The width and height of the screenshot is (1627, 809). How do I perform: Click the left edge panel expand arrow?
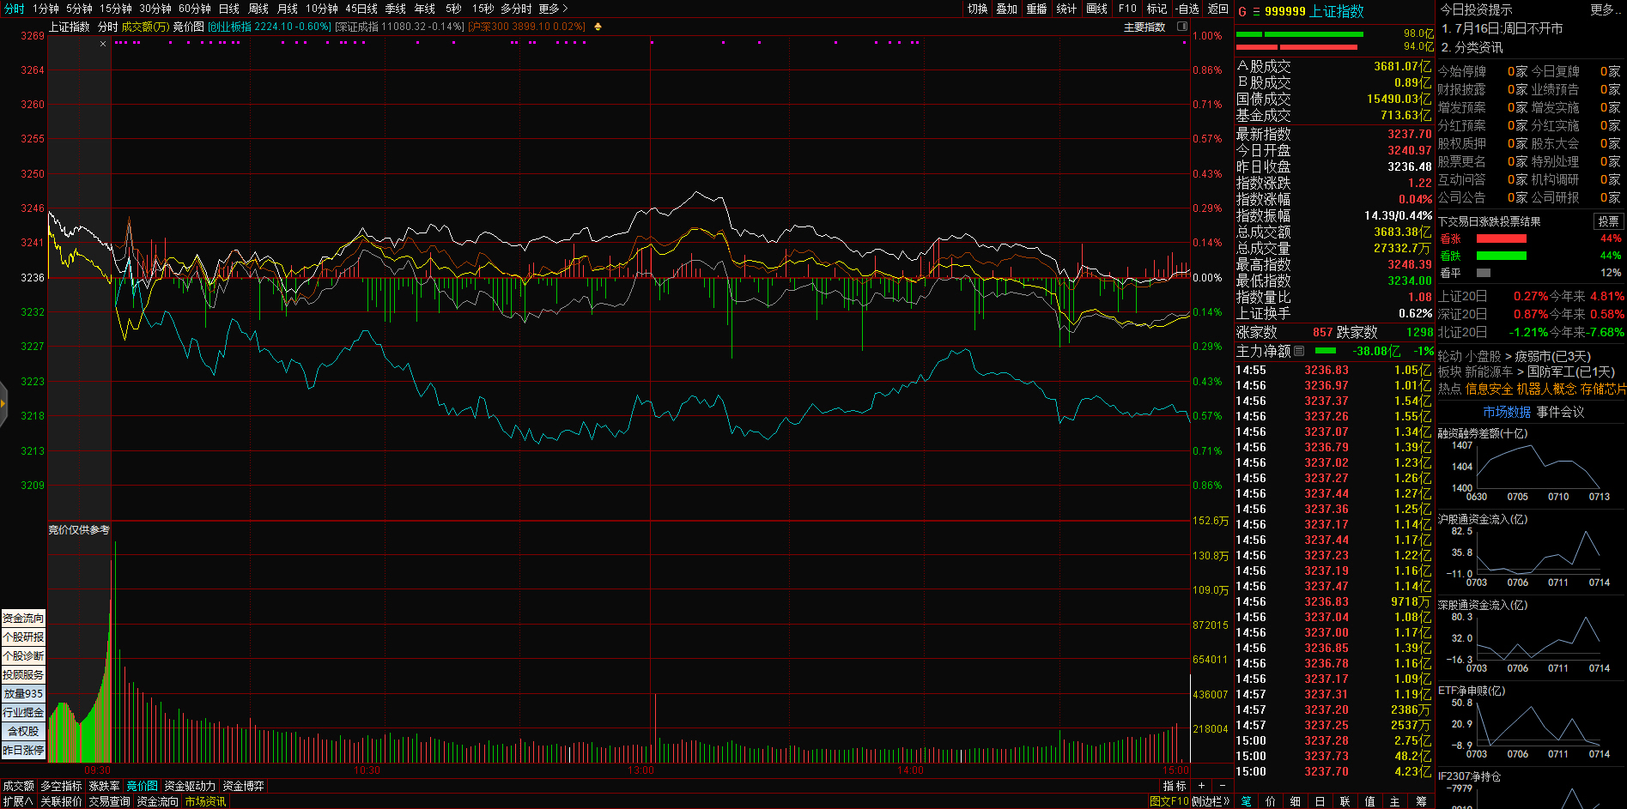[x=3, y=402]
